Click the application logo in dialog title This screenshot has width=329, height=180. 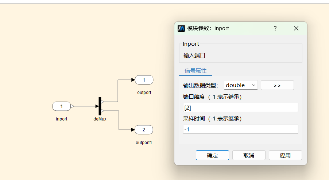[x=181, y=28]
